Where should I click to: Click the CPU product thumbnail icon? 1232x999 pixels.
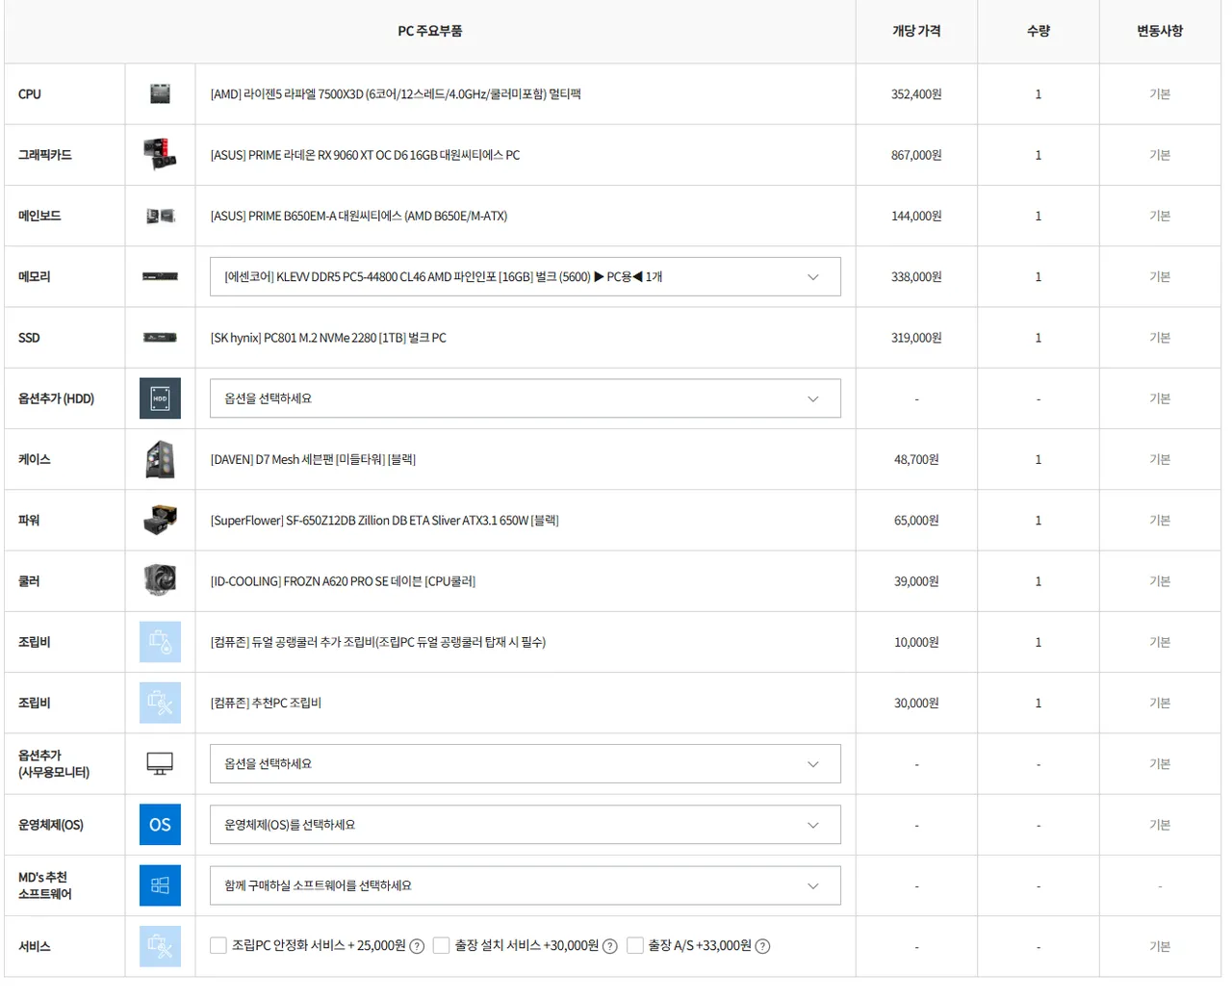160,94
